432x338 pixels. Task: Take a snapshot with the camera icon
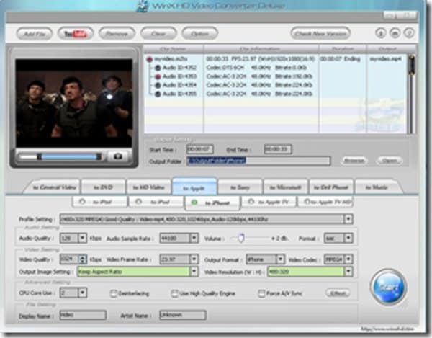pos(118,156)
